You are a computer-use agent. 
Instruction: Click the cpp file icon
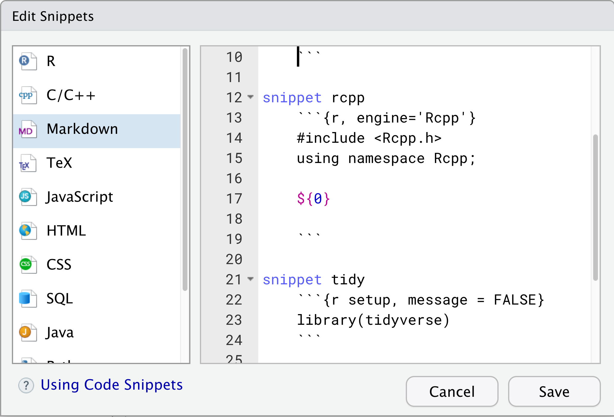[x=28, y=95]
